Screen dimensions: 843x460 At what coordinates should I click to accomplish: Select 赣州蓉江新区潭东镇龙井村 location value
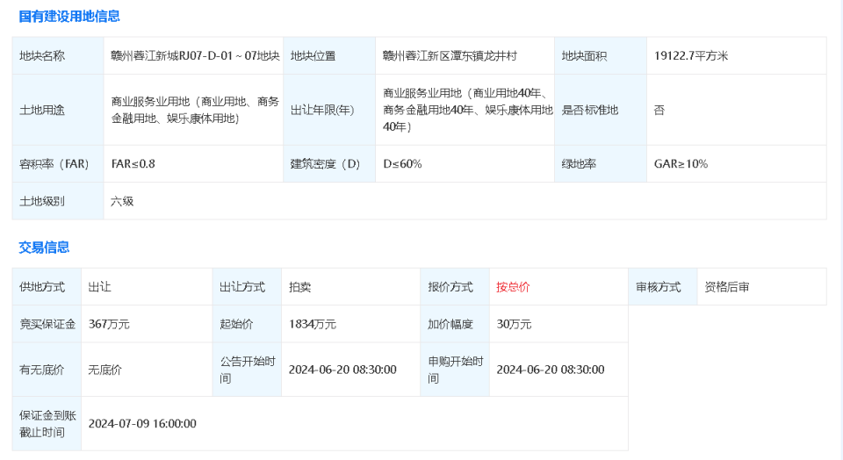pos(450,56)
